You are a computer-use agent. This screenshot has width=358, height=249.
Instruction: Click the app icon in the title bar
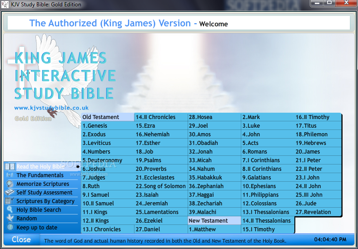click(5, 5)
